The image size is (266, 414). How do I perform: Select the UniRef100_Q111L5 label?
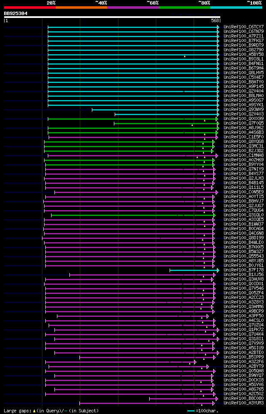click(244, 188)
